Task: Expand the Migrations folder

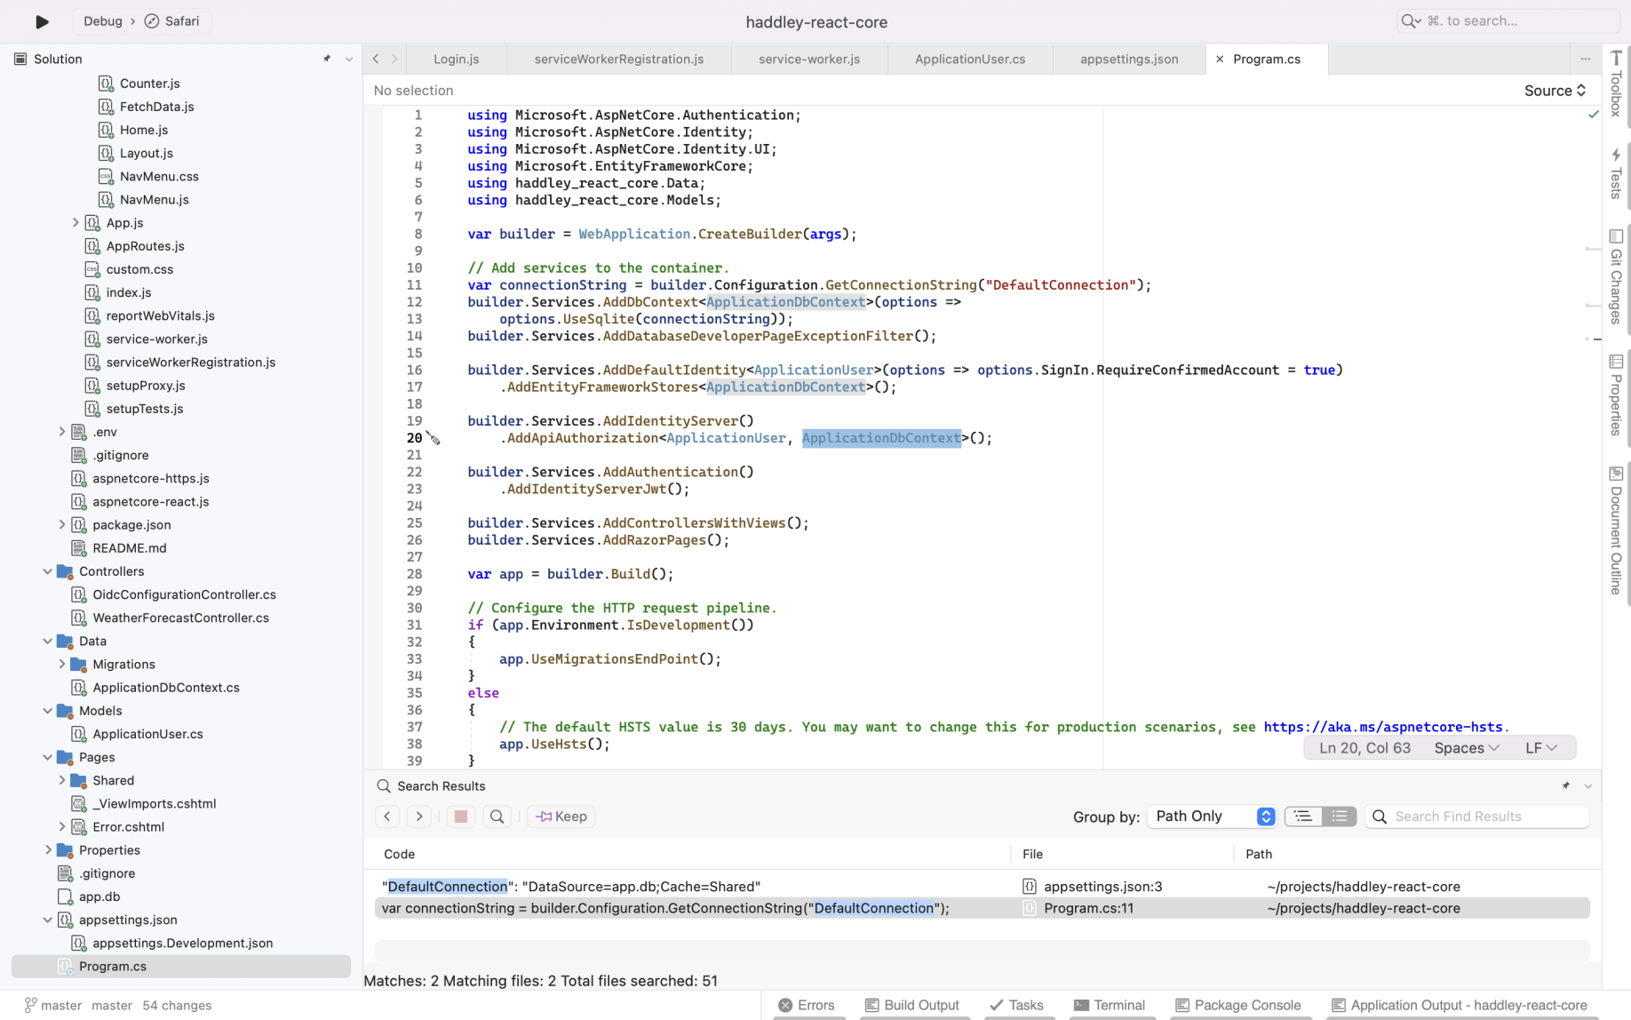Action: click(62, 664)
